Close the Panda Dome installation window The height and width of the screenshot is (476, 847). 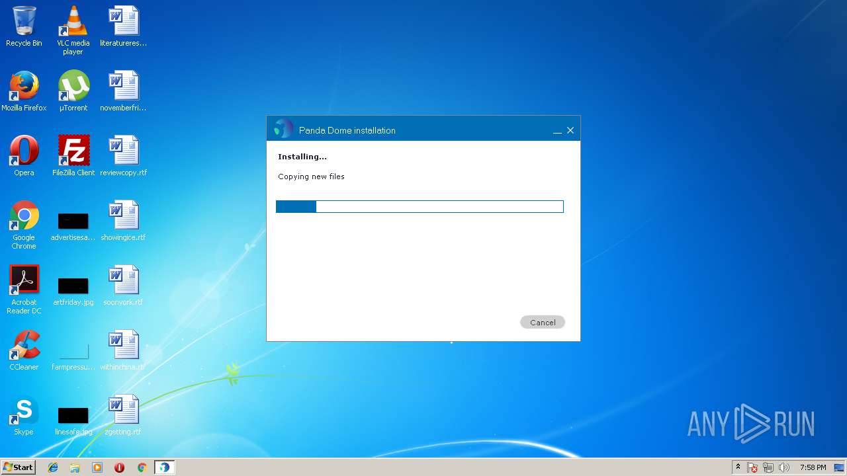pyautogui.click(x=570, y=130)
